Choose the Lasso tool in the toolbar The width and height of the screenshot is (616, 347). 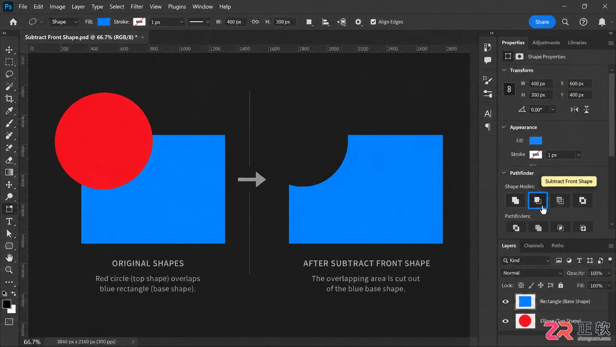coord(9,74)
